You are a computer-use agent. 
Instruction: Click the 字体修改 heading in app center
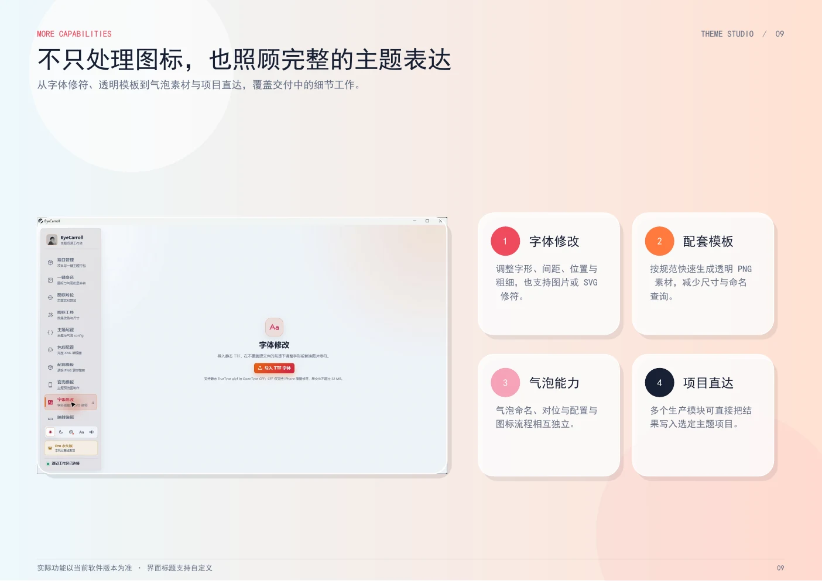coord(274,345)
